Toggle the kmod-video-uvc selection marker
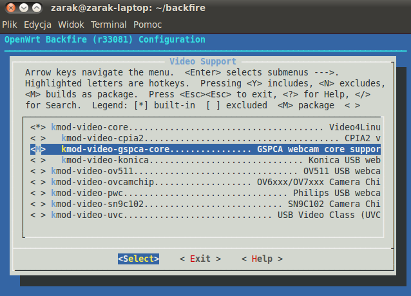 coord(38,215)
